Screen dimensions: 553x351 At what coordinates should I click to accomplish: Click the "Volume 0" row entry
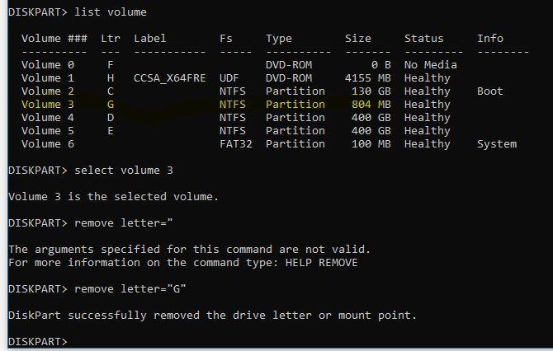(47, 64)
